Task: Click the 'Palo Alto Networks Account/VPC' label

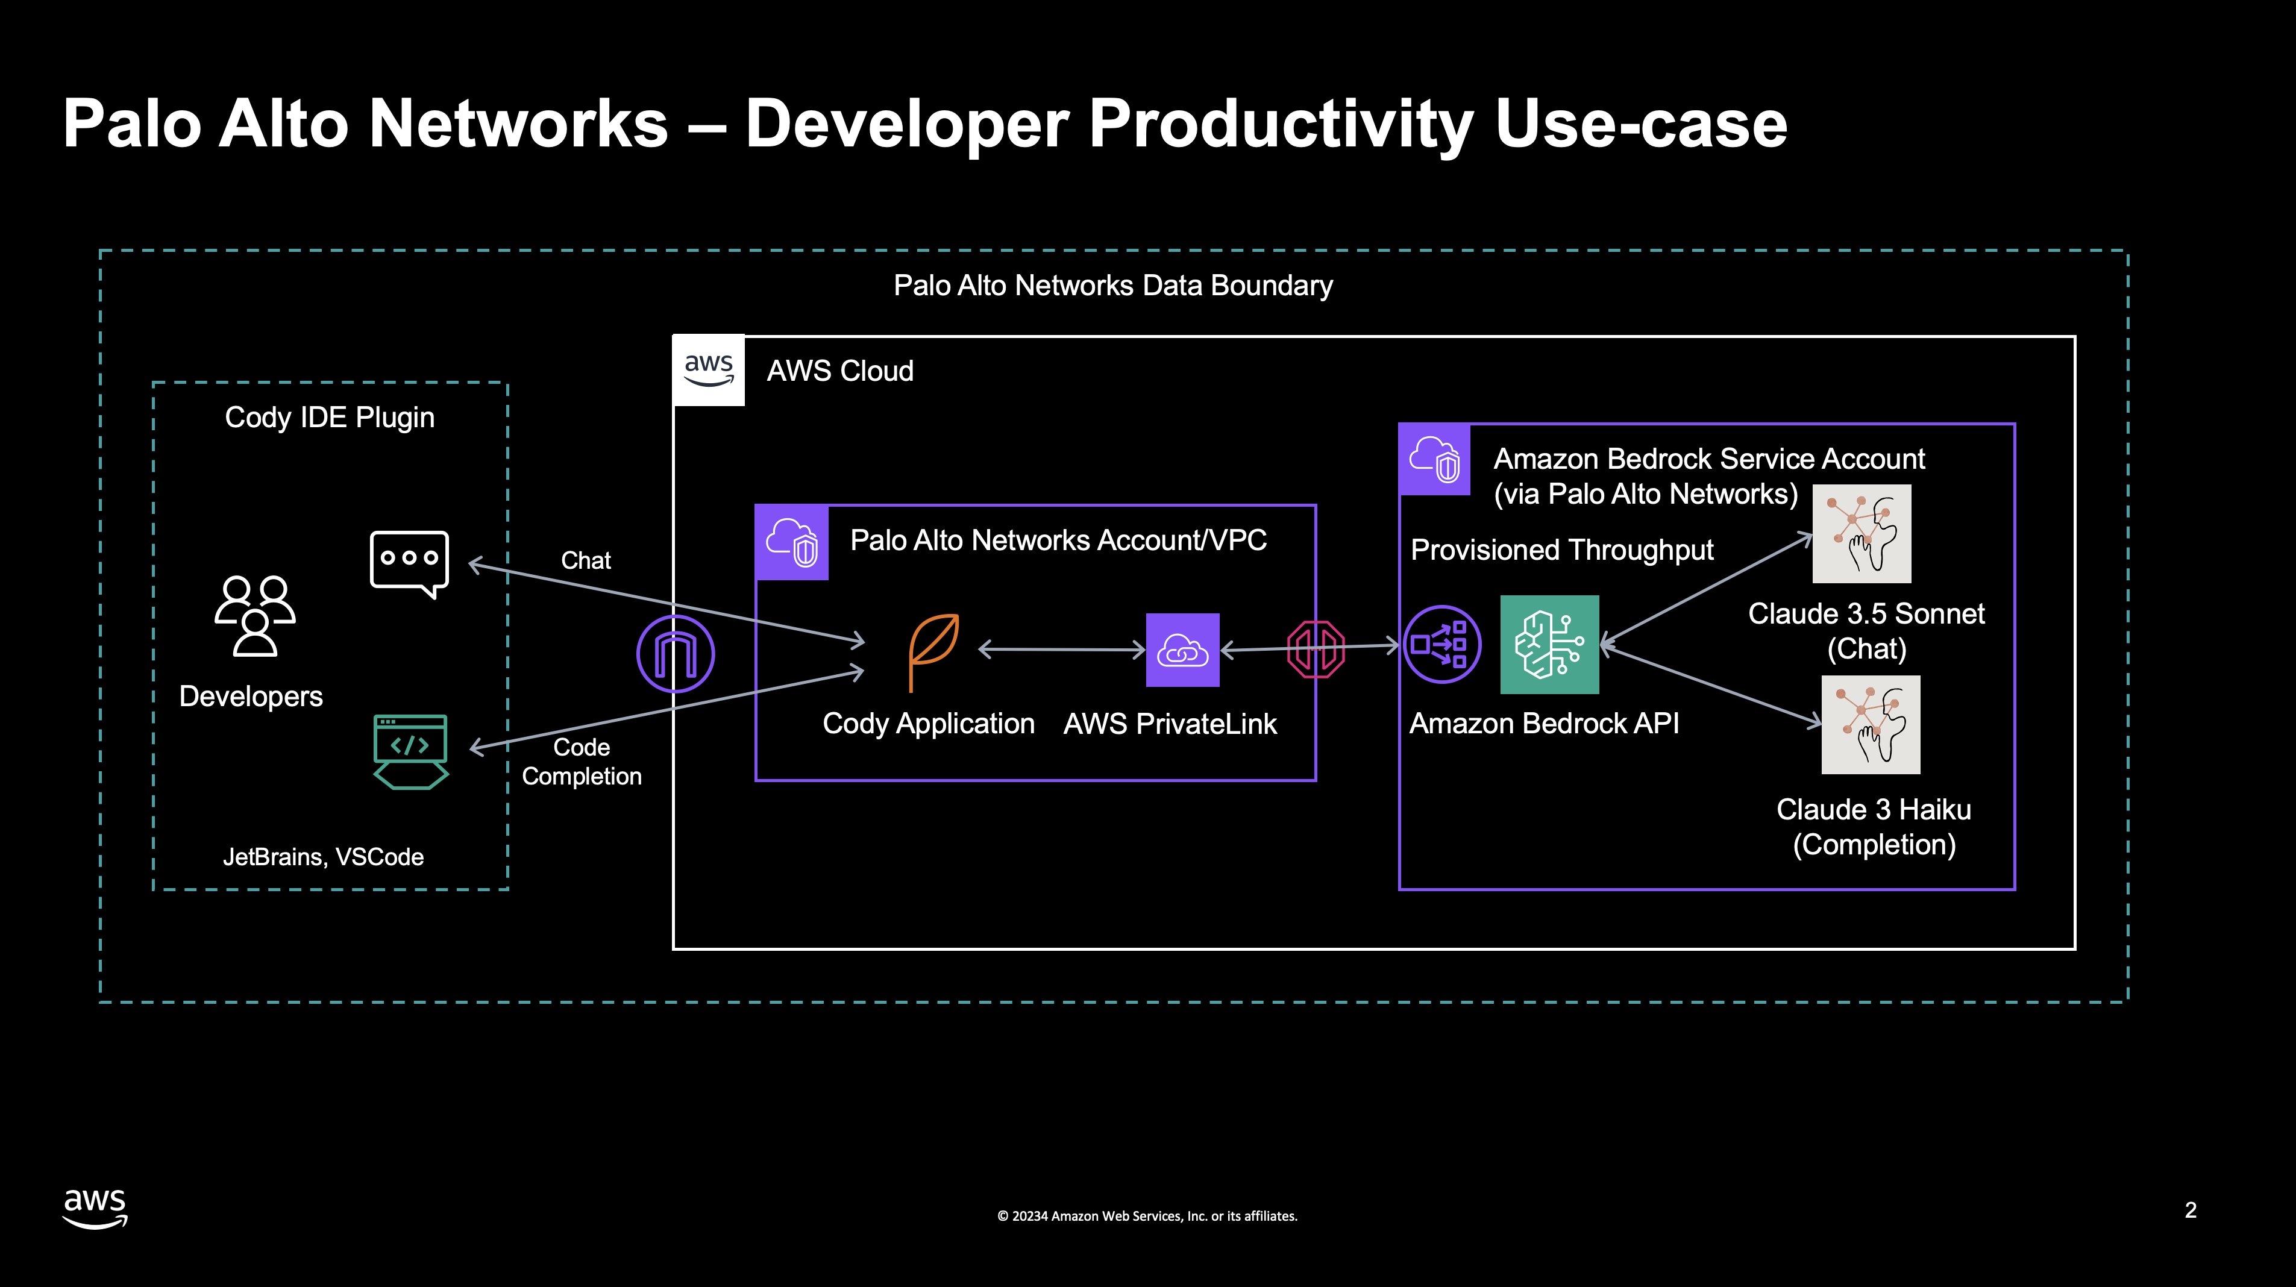Action: coord(1058,540)
